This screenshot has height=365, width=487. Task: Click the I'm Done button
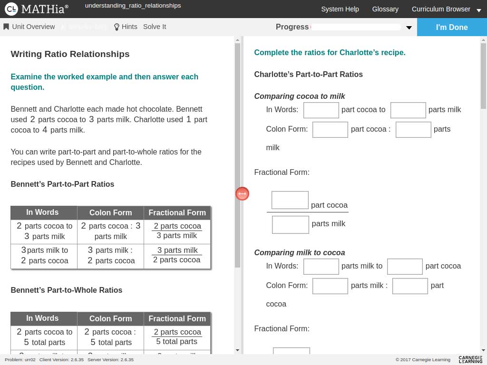click(452, 27)
